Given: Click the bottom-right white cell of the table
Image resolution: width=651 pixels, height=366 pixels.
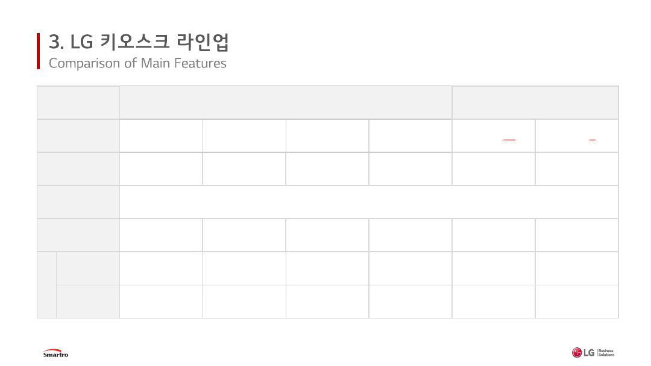Looking at the screenshot, I should (577, 302).
